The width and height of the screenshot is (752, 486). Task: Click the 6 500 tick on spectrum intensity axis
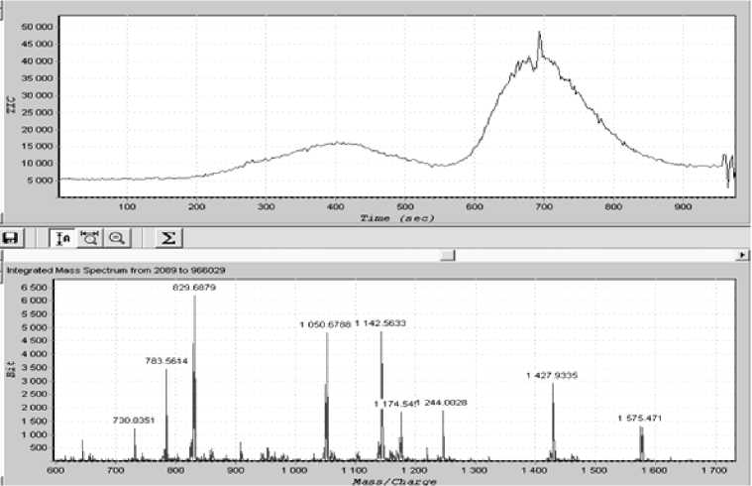pyautogui.click(x=33, y=288)
